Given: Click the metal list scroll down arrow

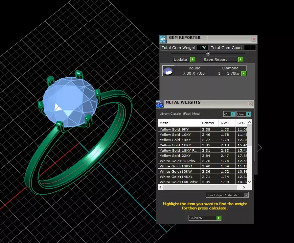Looking at the screenshot, I should [x=249, y=182].
